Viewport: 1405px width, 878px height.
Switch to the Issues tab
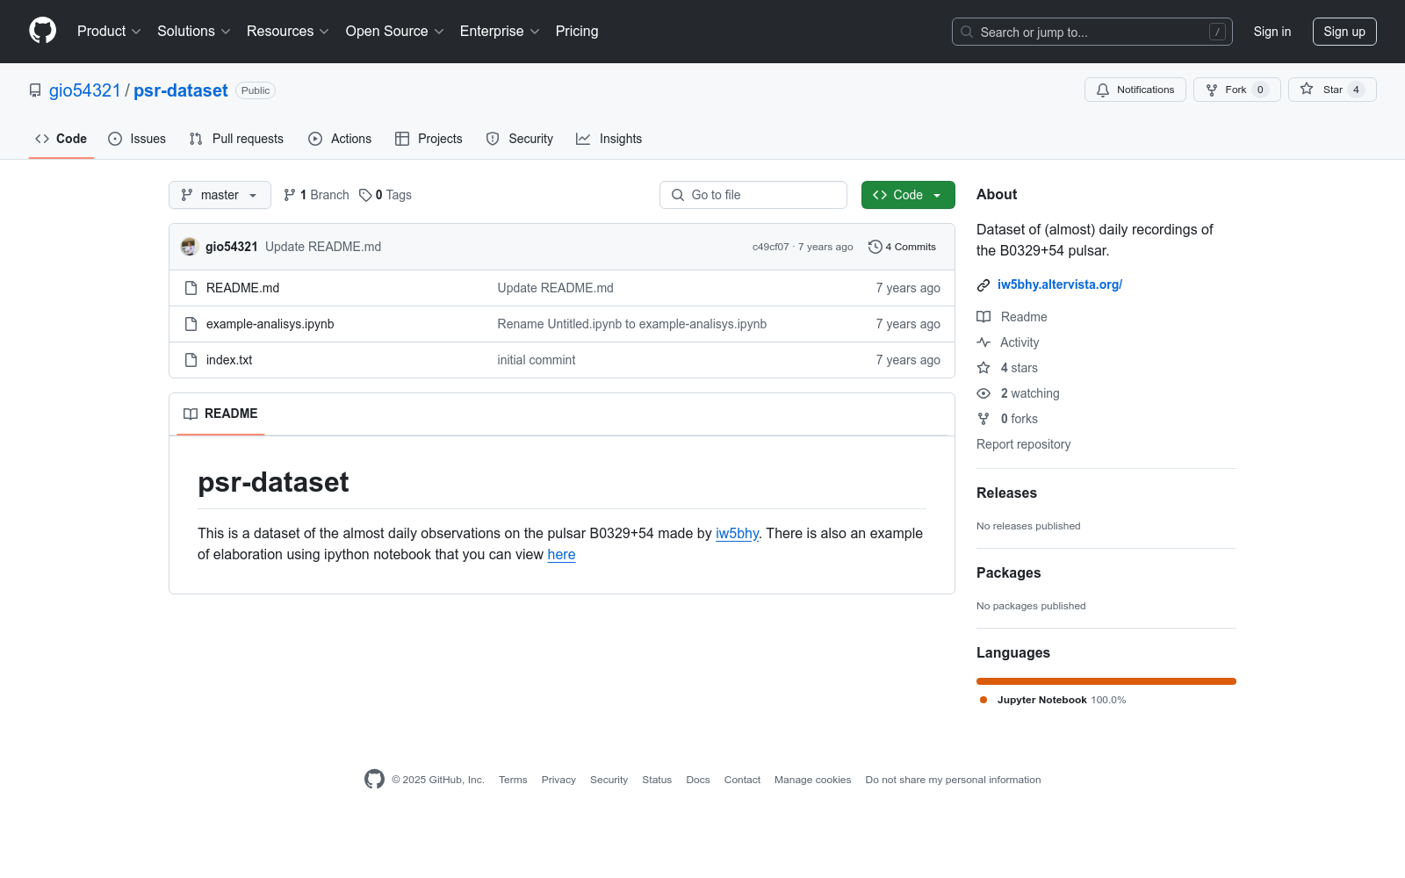click(x=137, y=139)
